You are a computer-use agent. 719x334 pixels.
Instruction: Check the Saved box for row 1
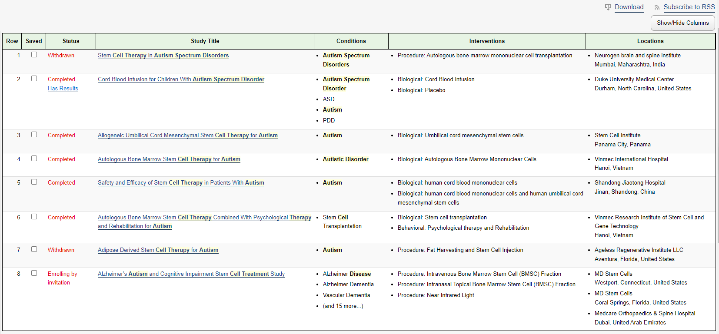[x=34, y=55]
